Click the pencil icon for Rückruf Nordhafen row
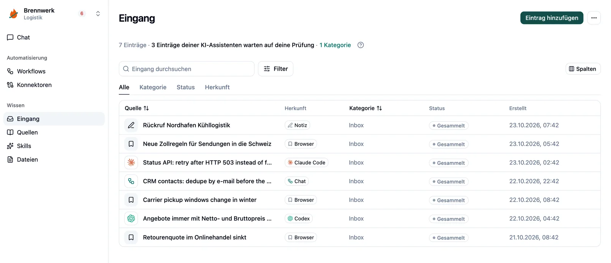 click(x=131, y=125)
